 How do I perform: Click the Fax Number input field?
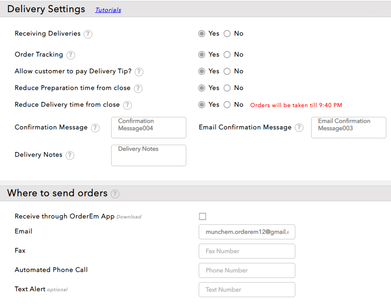(247, 251)
